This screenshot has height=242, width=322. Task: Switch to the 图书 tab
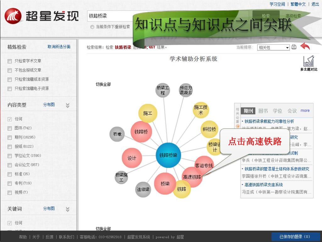[263, 111]
